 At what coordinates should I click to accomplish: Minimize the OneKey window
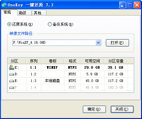tap(122, 5)
